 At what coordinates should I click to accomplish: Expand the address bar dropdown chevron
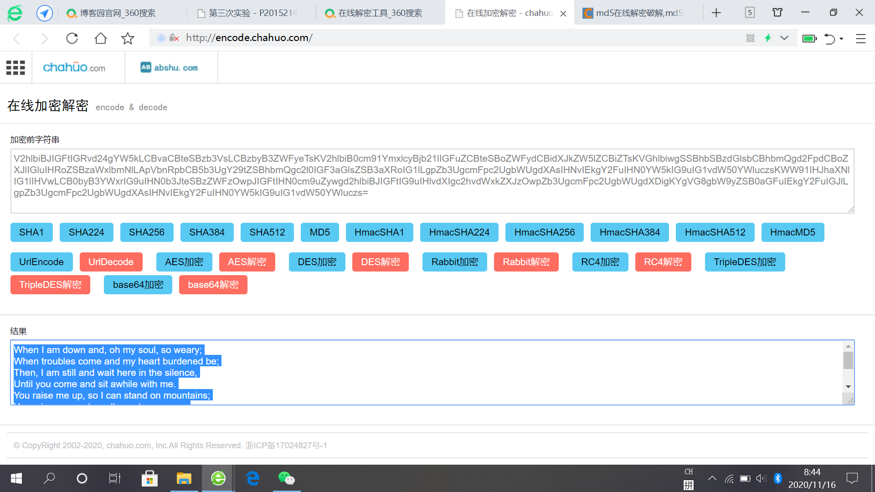point(784,38)
